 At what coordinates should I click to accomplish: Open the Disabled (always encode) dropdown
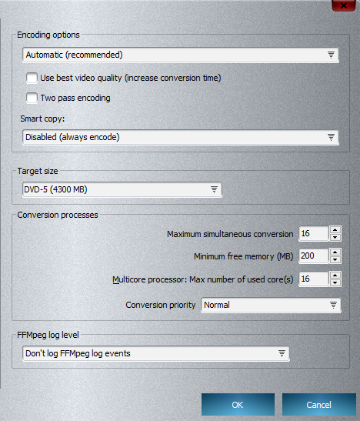coord(181,137)
